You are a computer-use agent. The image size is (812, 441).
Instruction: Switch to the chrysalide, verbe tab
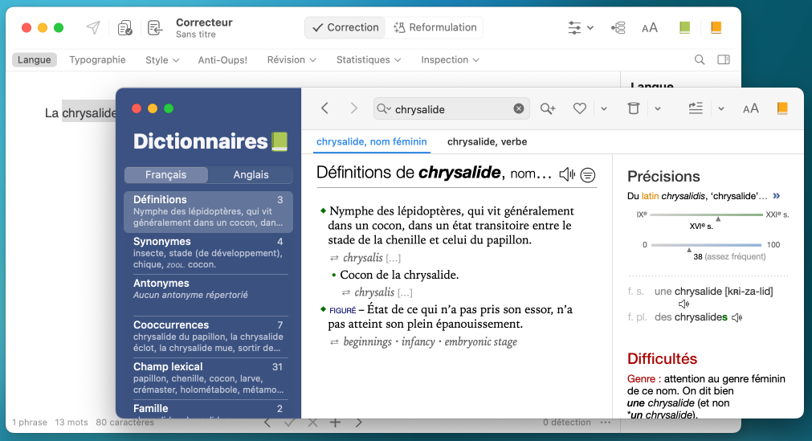click(x=487, y=142)
